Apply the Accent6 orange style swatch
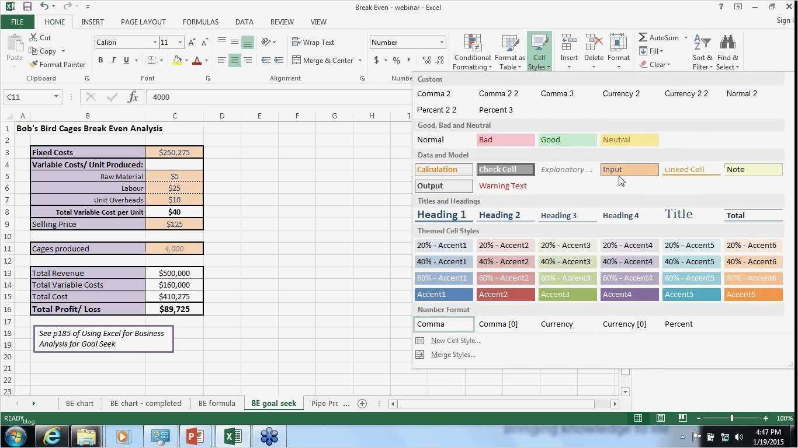 pyautogui.click(x=753, y=295)
